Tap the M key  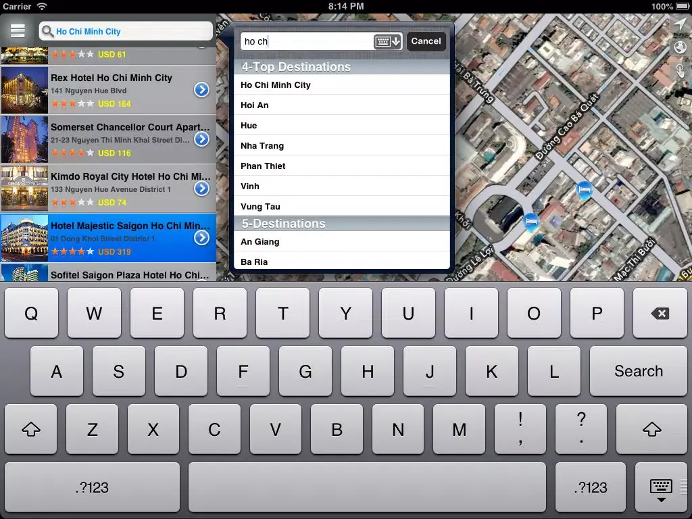coord(459,429)
